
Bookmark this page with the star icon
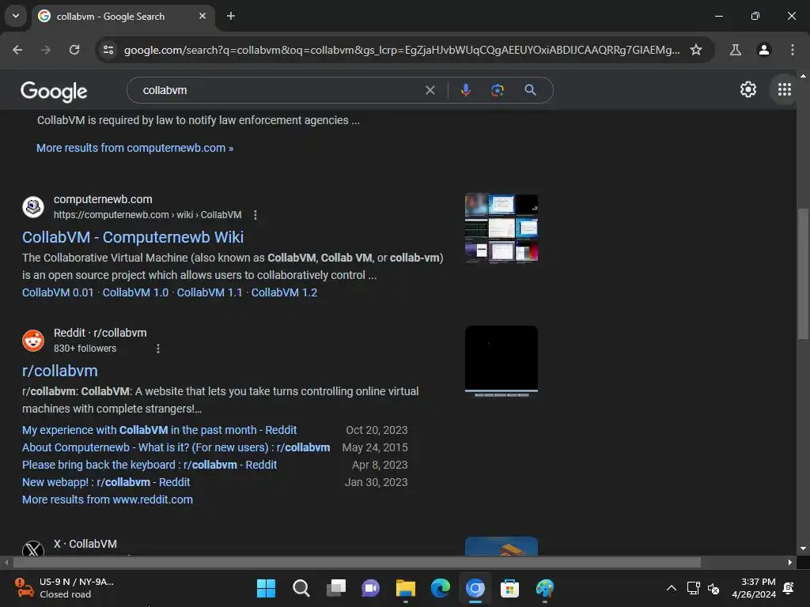(696, 50)
